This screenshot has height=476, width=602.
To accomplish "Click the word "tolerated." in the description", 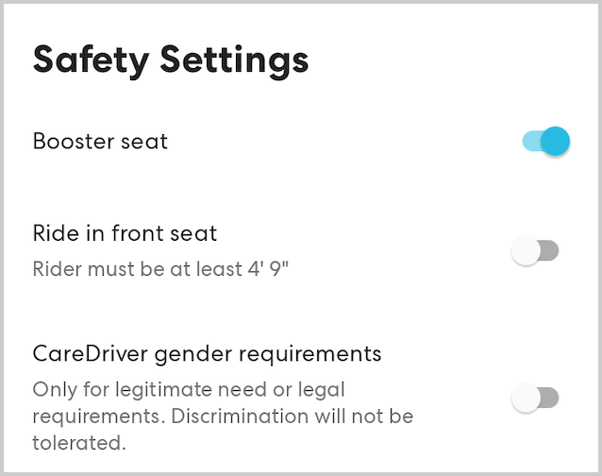I will [78, 442].
